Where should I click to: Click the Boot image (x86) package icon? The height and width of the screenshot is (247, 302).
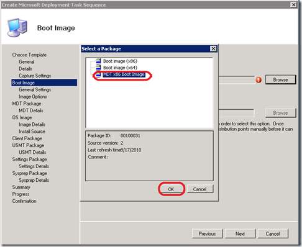98,61
